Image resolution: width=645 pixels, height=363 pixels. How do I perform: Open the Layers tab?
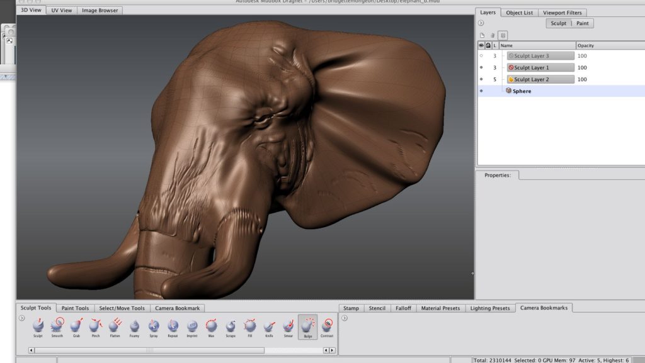click(488, 13)
